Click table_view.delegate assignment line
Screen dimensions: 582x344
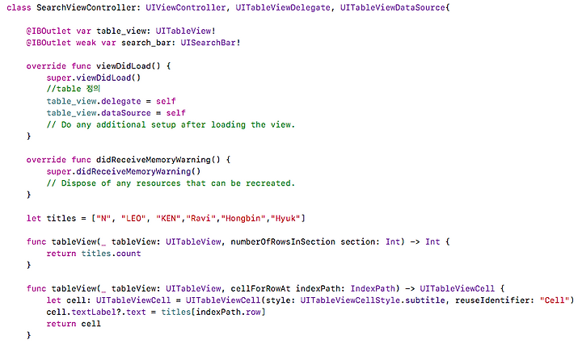point(111,101)
